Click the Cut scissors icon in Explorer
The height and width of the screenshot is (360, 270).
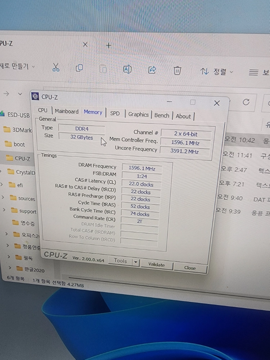[x=56, y=67]
